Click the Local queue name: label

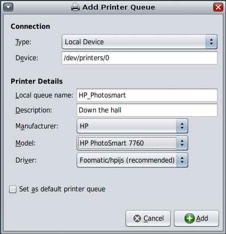(x=44, y=95)
